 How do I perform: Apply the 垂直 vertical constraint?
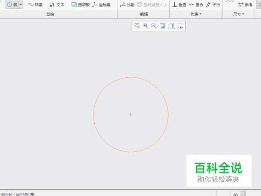[179, 5]
